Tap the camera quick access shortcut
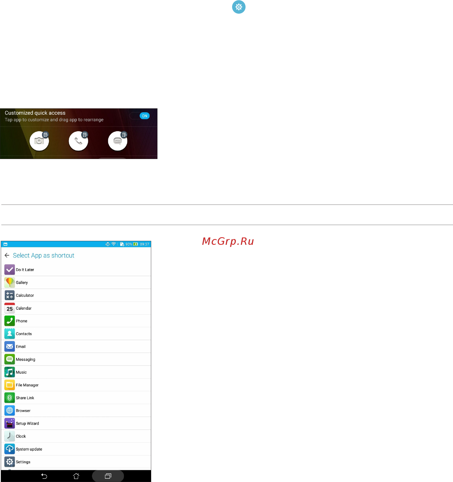Image resolution: width=453 pixels, height=482 pixels. (39, 141)
